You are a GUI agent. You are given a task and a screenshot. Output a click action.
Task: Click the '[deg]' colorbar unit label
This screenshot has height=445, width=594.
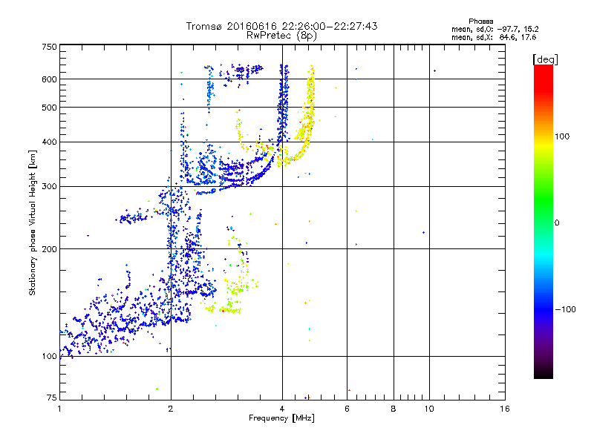(545, 59)
